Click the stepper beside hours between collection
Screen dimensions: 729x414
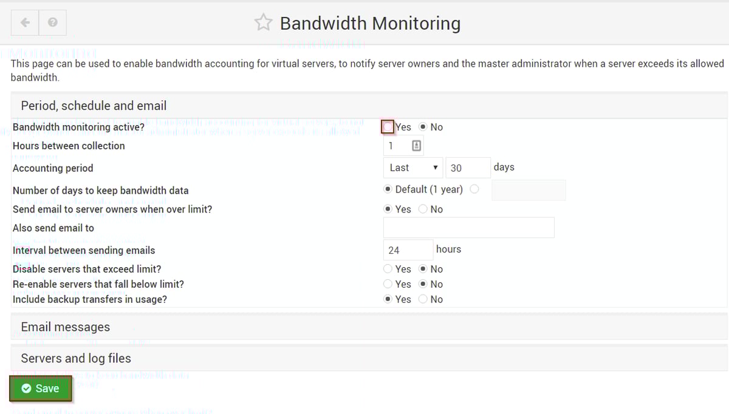coord(416,145)
